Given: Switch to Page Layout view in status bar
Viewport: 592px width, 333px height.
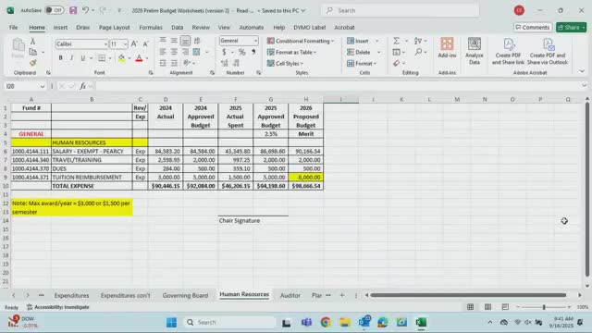Looking at the screenshot, I should click(487, 307).
